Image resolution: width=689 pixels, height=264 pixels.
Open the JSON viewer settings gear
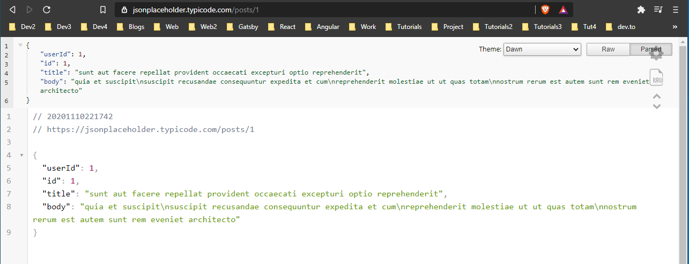[657, 52]
